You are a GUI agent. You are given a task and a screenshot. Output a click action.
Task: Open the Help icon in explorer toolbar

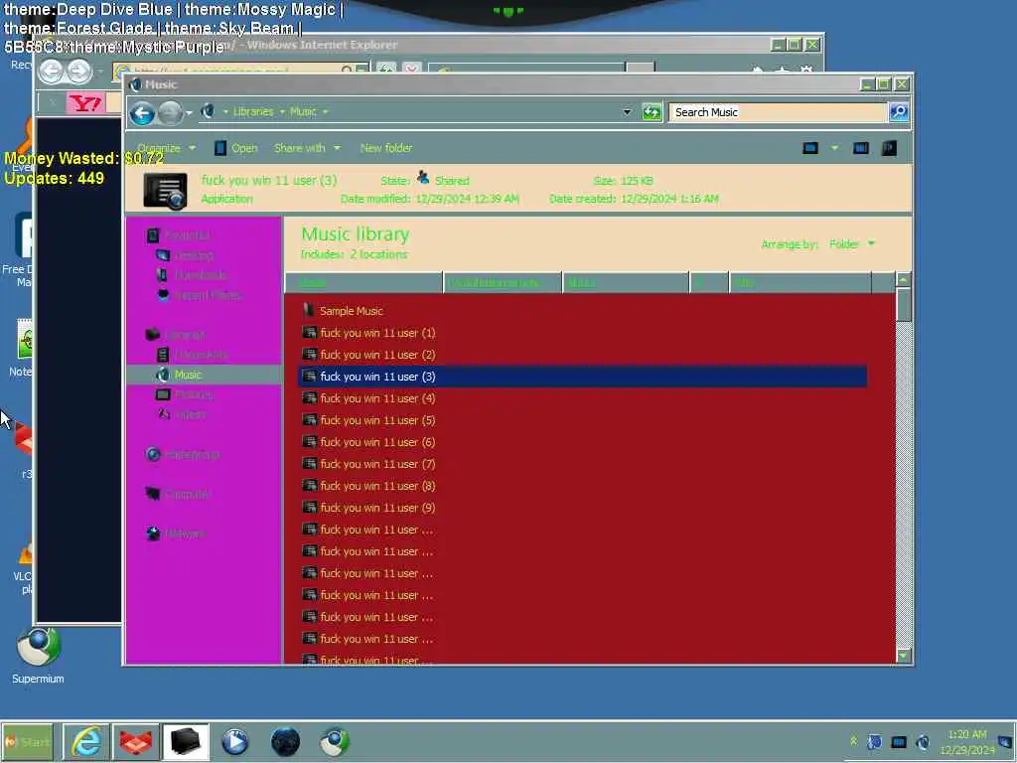[889, 148]
